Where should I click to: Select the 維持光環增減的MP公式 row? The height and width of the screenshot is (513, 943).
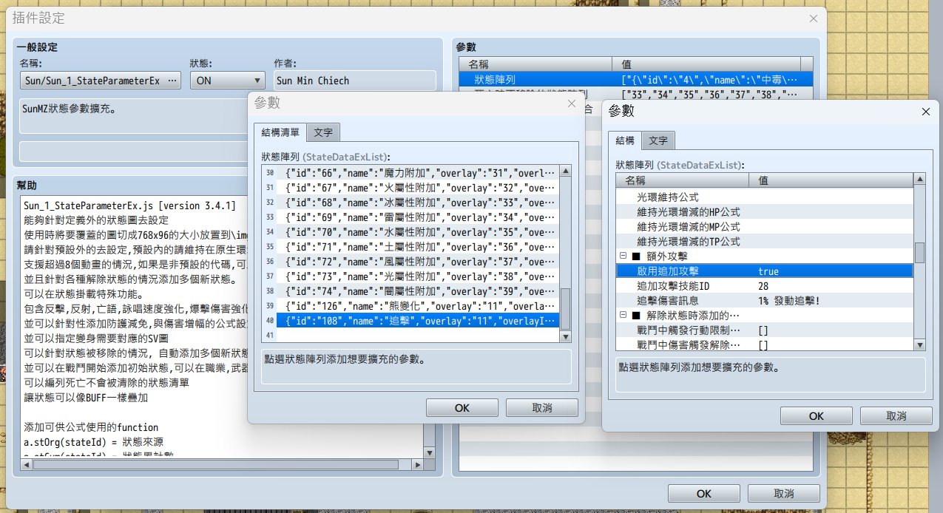tap(765, 227)
